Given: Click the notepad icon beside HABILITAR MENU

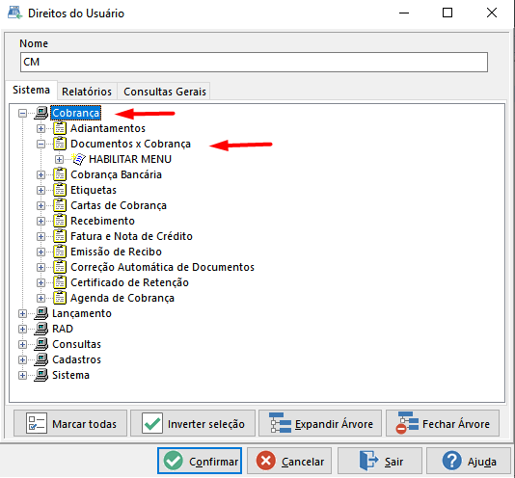Looking at the screenshot, I should pos(78,159).
